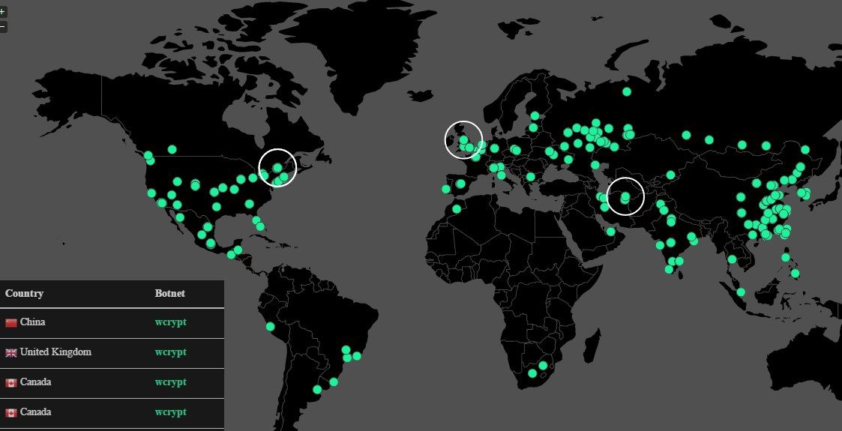
Task: Select the white-circled marker over eastern Canada
Action: pyautogui.click(x=277, y=168)
